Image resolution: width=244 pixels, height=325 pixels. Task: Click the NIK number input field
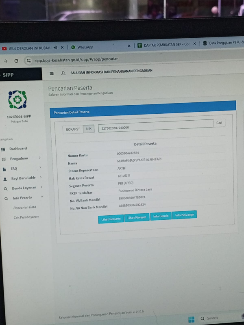click(155, 127)
